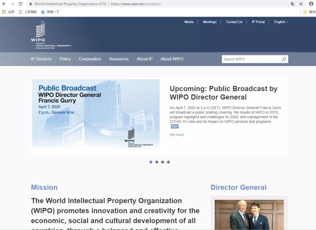The width and height of the screenshot is (316, 230).
Task: Click the address bar URL
Action: point(136,4)
